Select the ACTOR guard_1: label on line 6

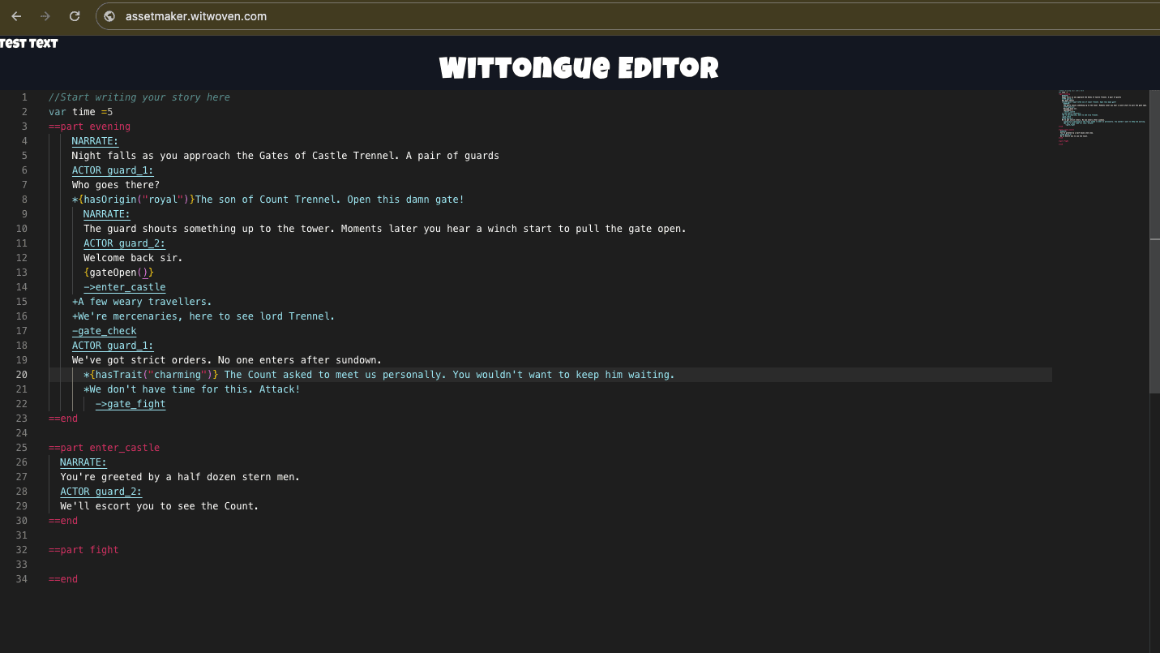click(x=112, y=170)
